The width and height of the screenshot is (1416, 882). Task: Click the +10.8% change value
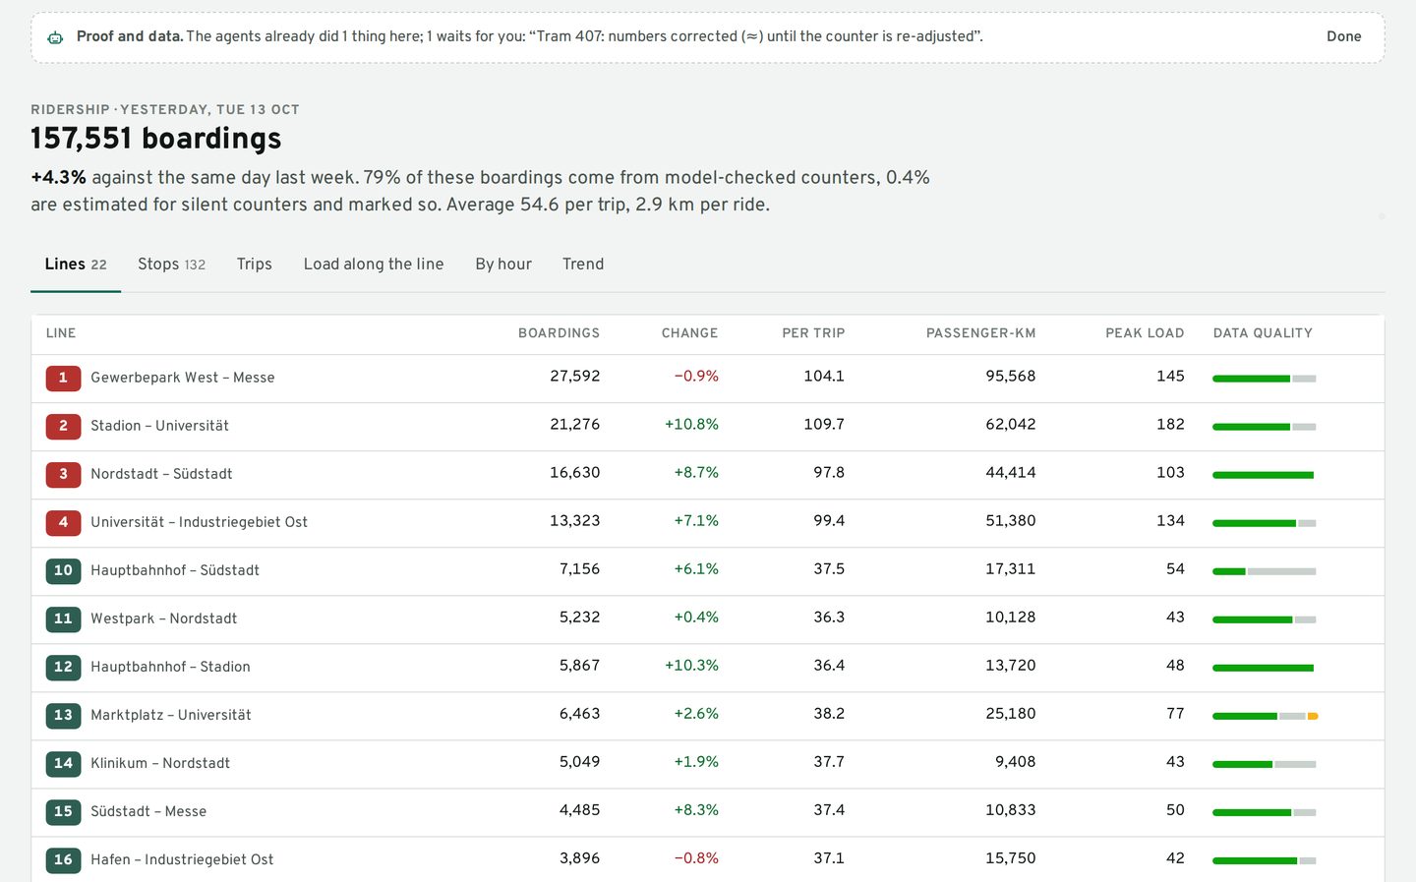pos(691,425)
